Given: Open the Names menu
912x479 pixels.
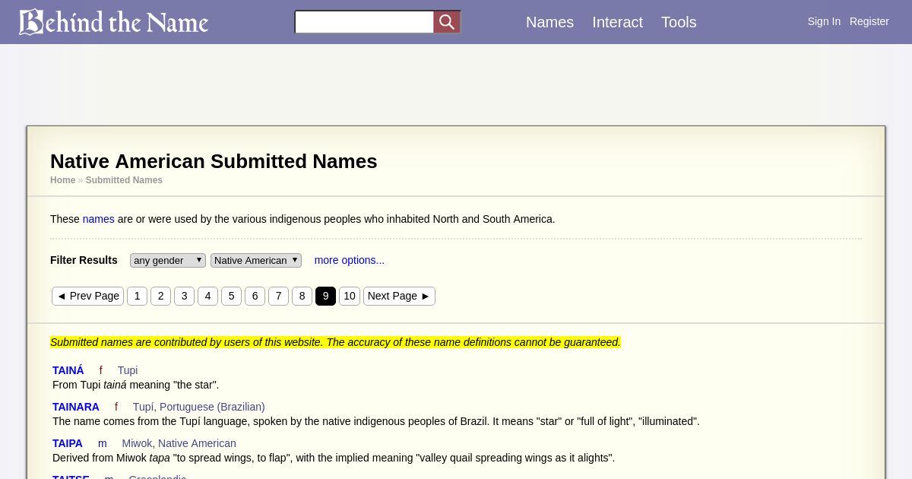Looking at the screenshot, I should (549, 22).
